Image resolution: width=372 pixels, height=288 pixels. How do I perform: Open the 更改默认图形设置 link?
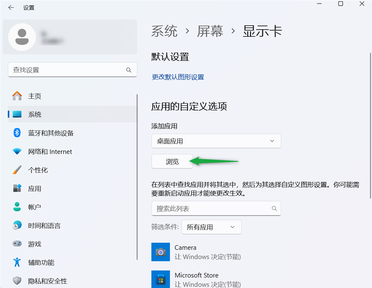pos(178,77)
